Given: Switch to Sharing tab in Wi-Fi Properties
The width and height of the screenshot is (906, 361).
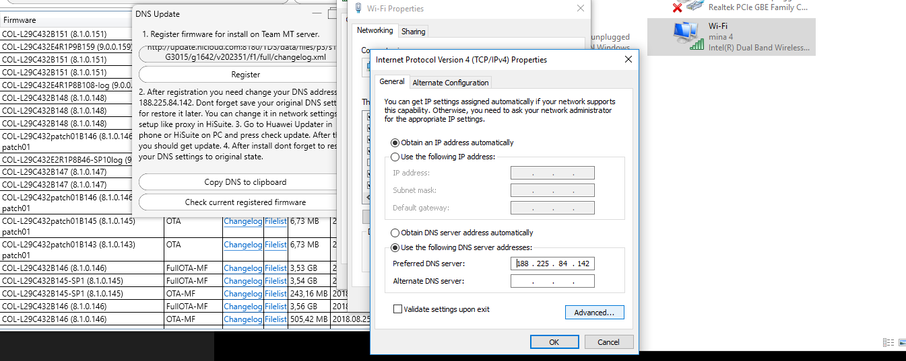Looking at the screenshot, I should (x=413, y=32).
